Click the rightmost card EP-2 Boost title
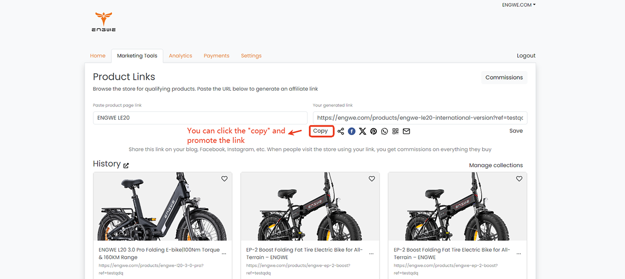The image size is (625, 279). pyautogui.click(x=452, y=254)
